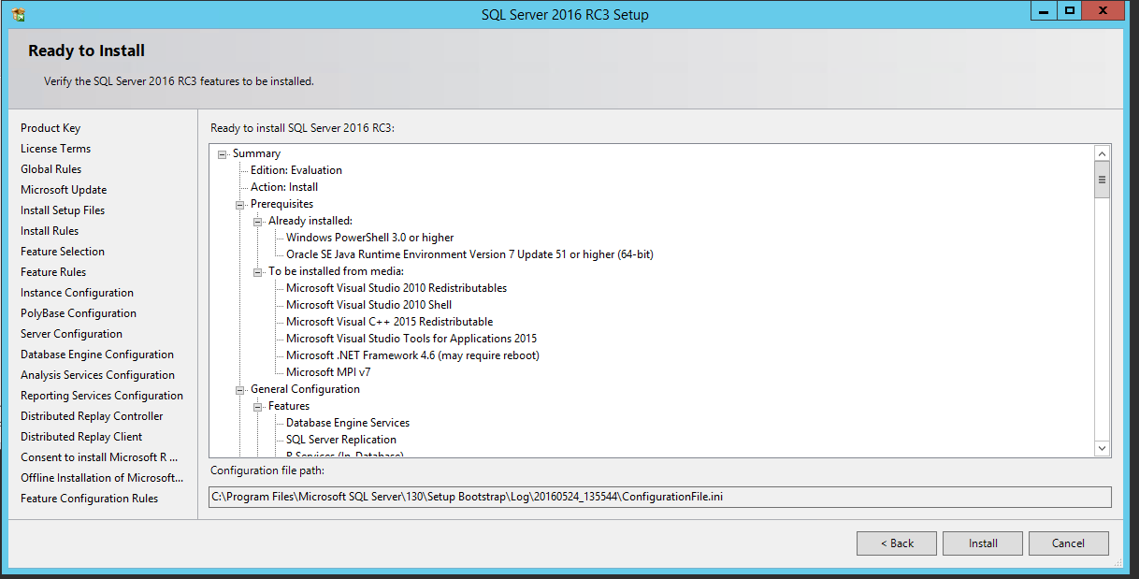Click the Back button

(897, 543)
